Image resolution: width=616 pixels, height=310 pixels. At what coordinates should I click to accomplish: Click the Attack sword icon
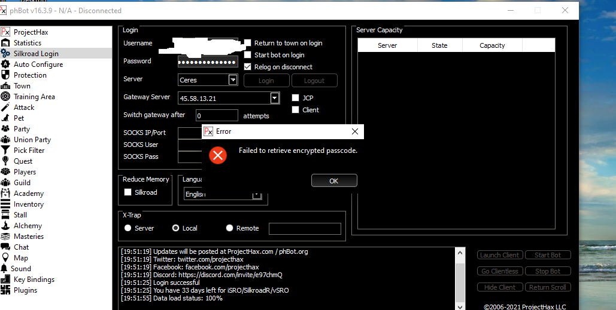click(x=6, y=108)
